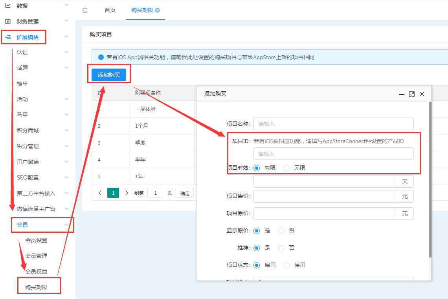Click the 扩展模块 module icon
Image resolution: width=448 pixels, height=299 pixels.
tap(8, 37)
